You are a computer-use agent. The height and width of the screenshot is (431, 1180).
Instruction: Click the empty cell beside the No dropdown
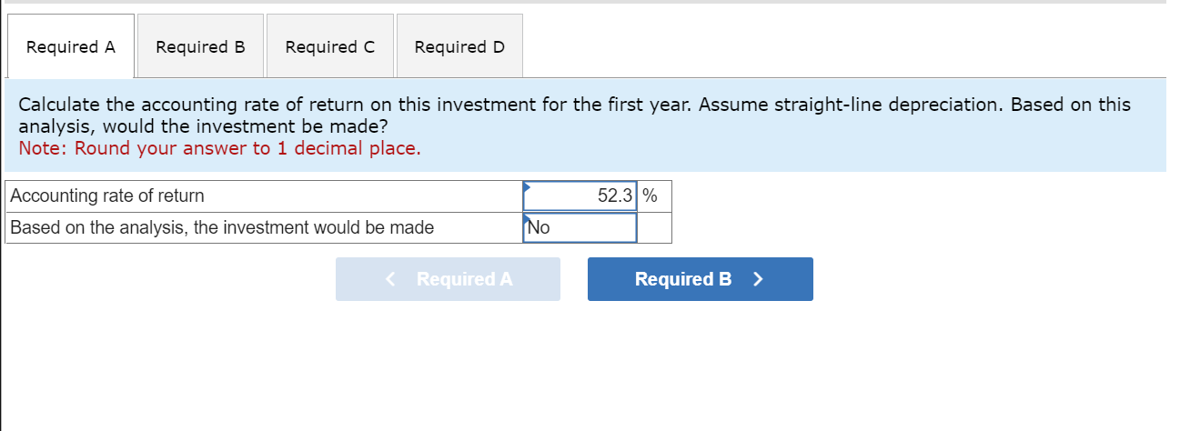(x=654, y=228)
